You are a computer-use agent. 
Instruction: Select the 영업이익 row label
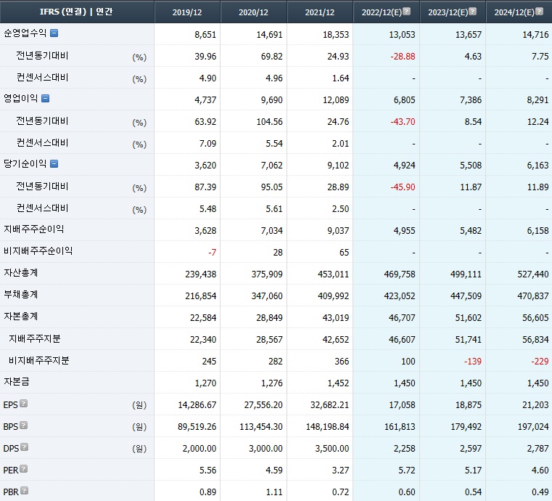coord(21,98)
